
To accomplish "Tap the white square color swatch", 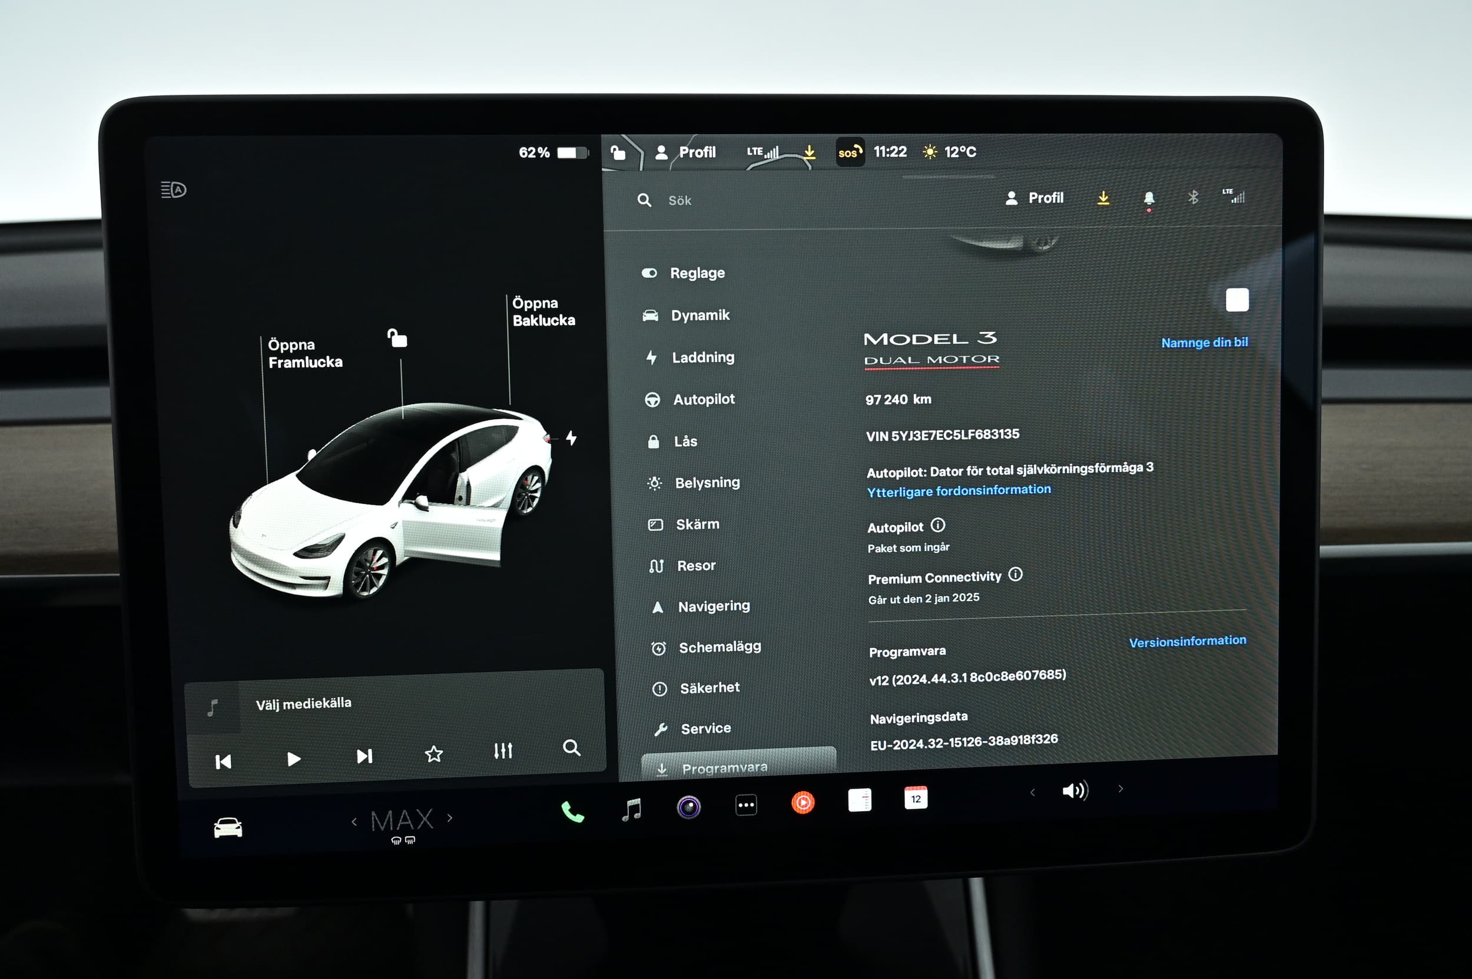I will (x=1237, y=300).
